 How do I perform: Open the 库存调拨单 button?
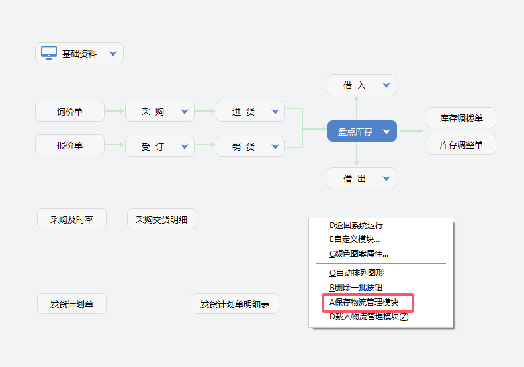[x=461, y=118]
